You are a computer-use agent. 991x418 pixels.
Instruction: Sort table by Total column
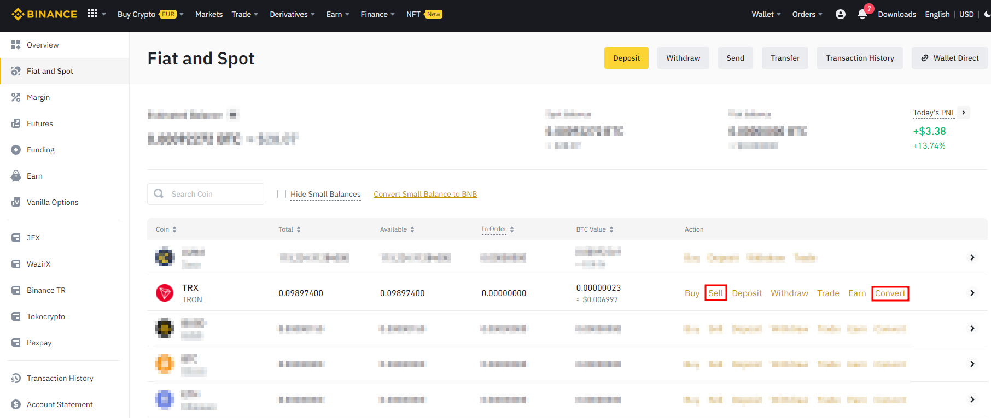pyautogui.click(x=290, y=229)
